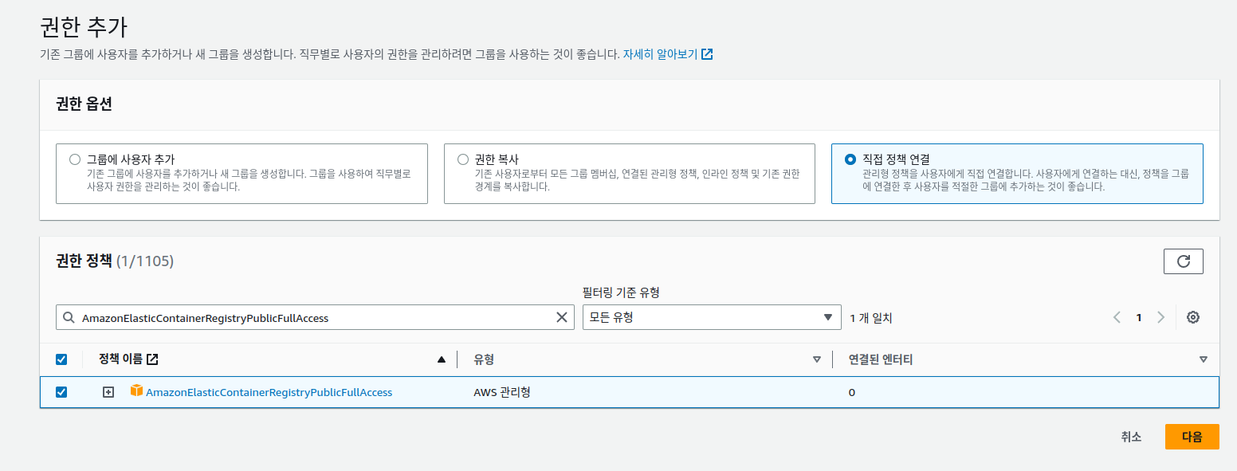Screen dimensions: 1237x471
Task: Click the 취소 button
Action: tap(1131, 437)
